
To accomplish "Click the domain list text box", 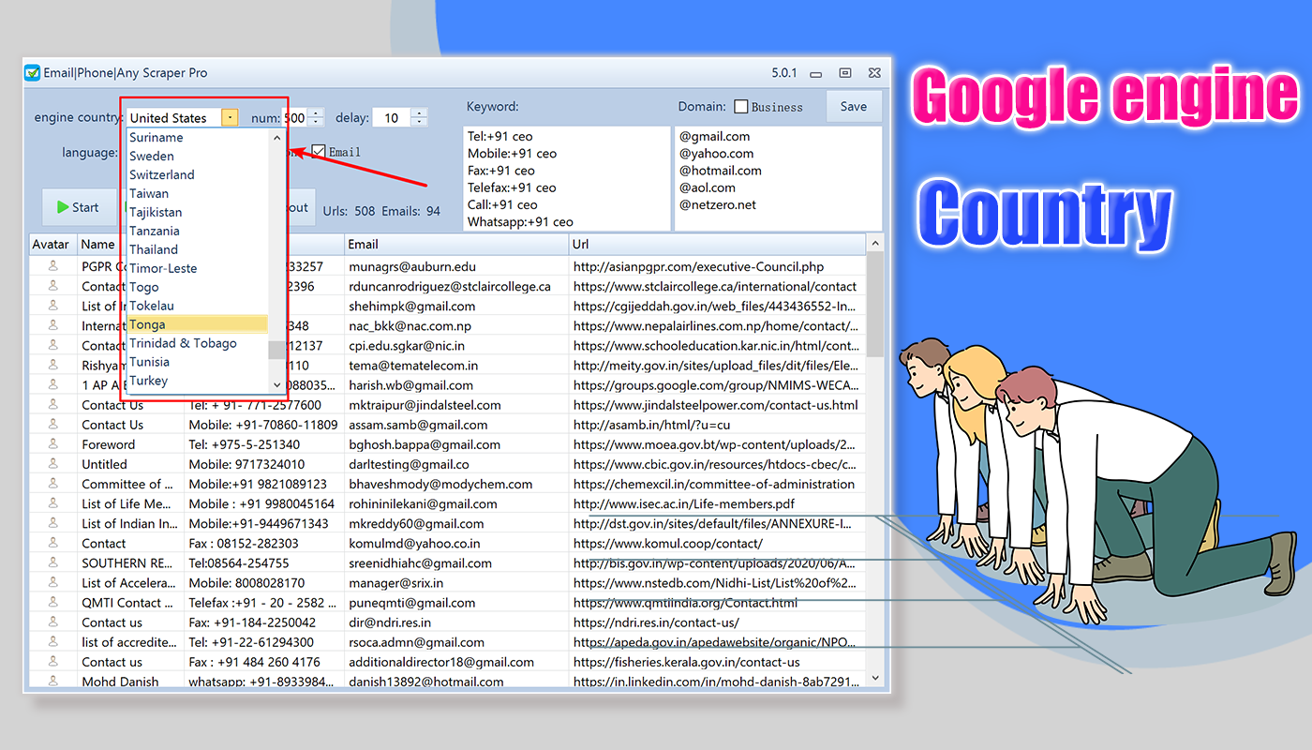I will 778,178.
